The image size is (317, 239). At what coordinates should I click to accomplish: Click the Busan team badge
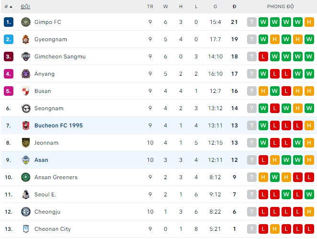click(26, 91)
